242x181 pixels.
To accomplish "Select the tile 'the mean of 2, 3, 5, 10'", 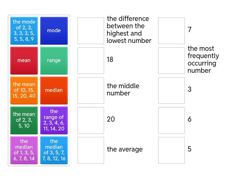I will pos(24,120).
